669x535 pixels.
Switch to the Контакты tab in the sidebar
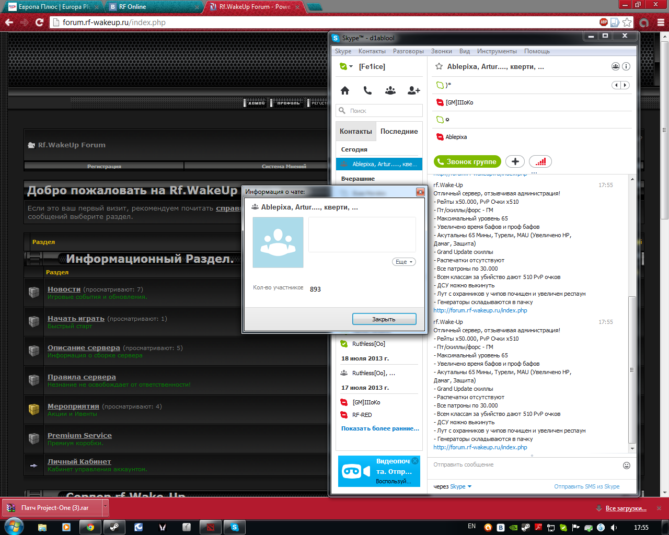tap(356, 131)
